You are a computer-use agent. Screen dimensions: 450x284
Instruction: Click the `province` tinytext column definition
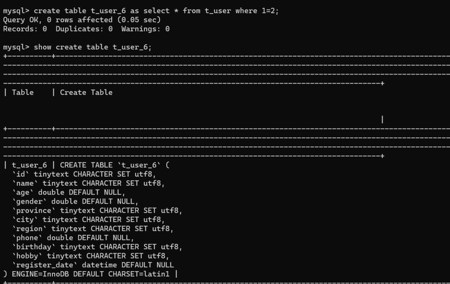pyautogui.click(x=97, y=211)
